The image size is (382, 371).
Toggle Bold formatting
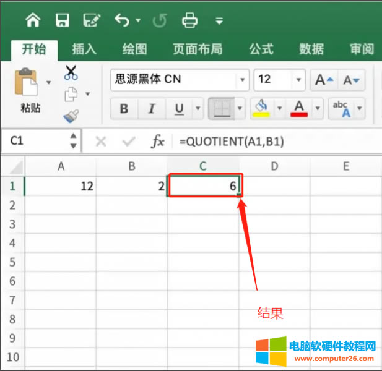click(124, 109)
